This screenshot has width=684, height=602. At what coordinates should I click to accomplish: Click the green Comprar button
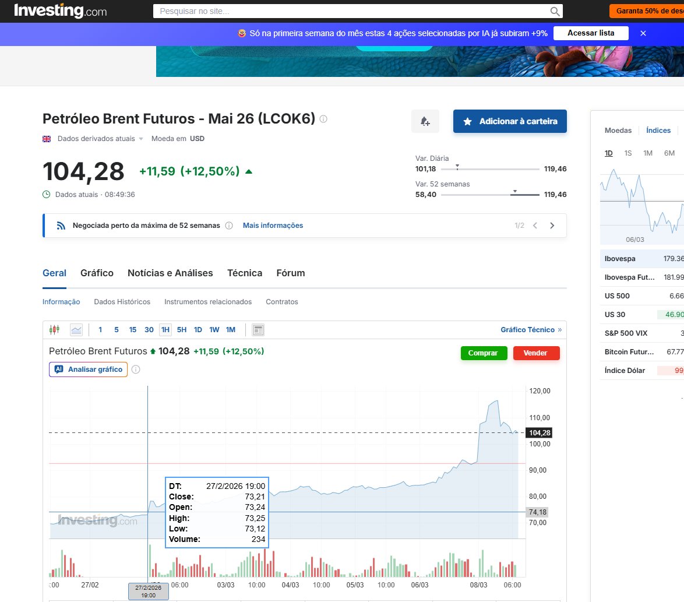tap(484, 353)
